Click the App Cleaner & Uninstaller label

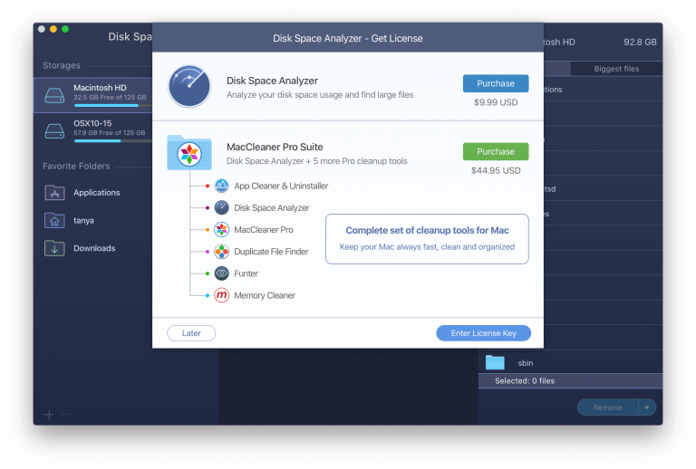(x=281, y=186)
